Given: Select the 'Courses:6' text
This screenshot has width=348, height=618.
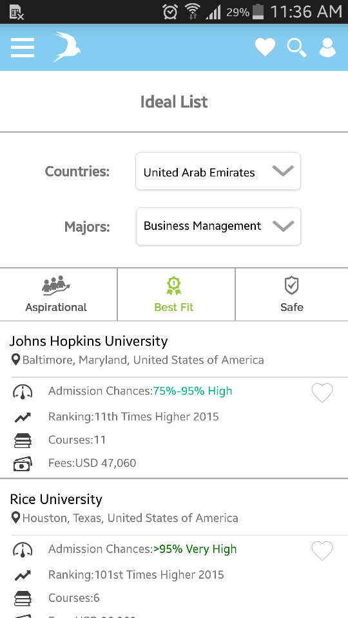Looking at the screenshot, I should point(73,598).
